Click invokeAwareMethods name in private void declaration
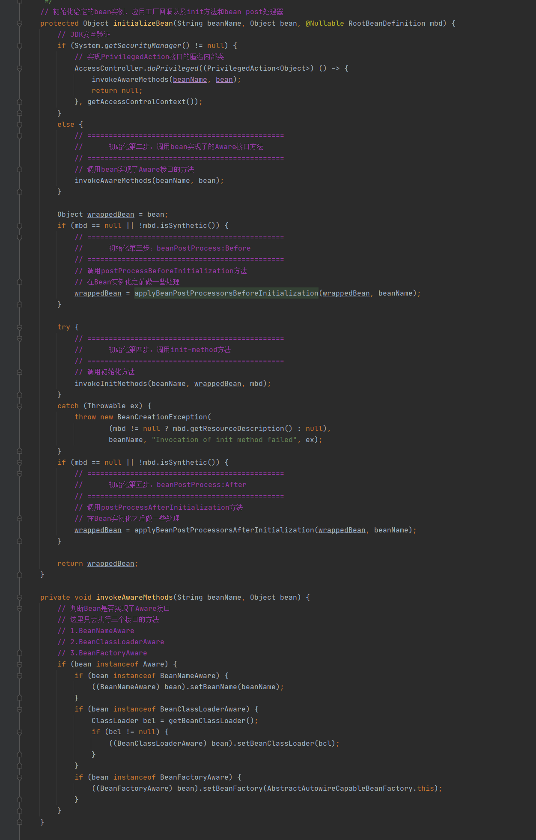 coord(134,598)
